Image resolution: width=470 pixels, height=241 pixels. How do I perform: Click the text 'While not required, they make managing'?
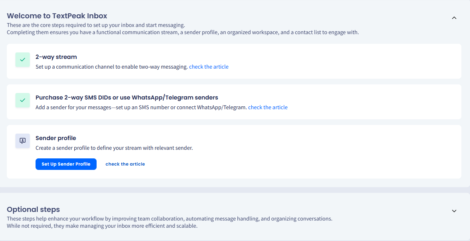click(57, 226)
